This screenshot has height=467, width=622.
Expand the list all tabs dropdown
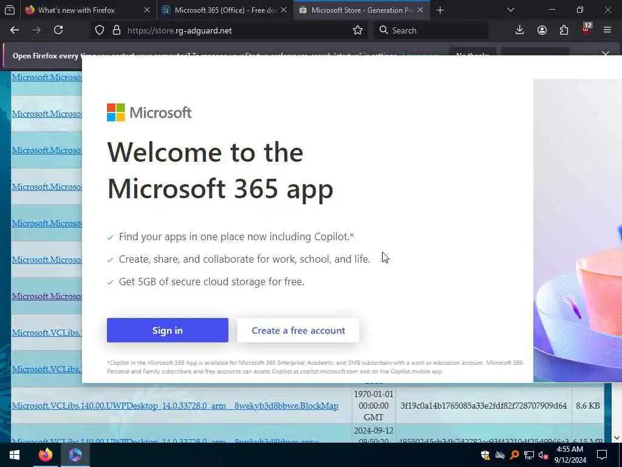pyautogui.click(x=511, y=10)
